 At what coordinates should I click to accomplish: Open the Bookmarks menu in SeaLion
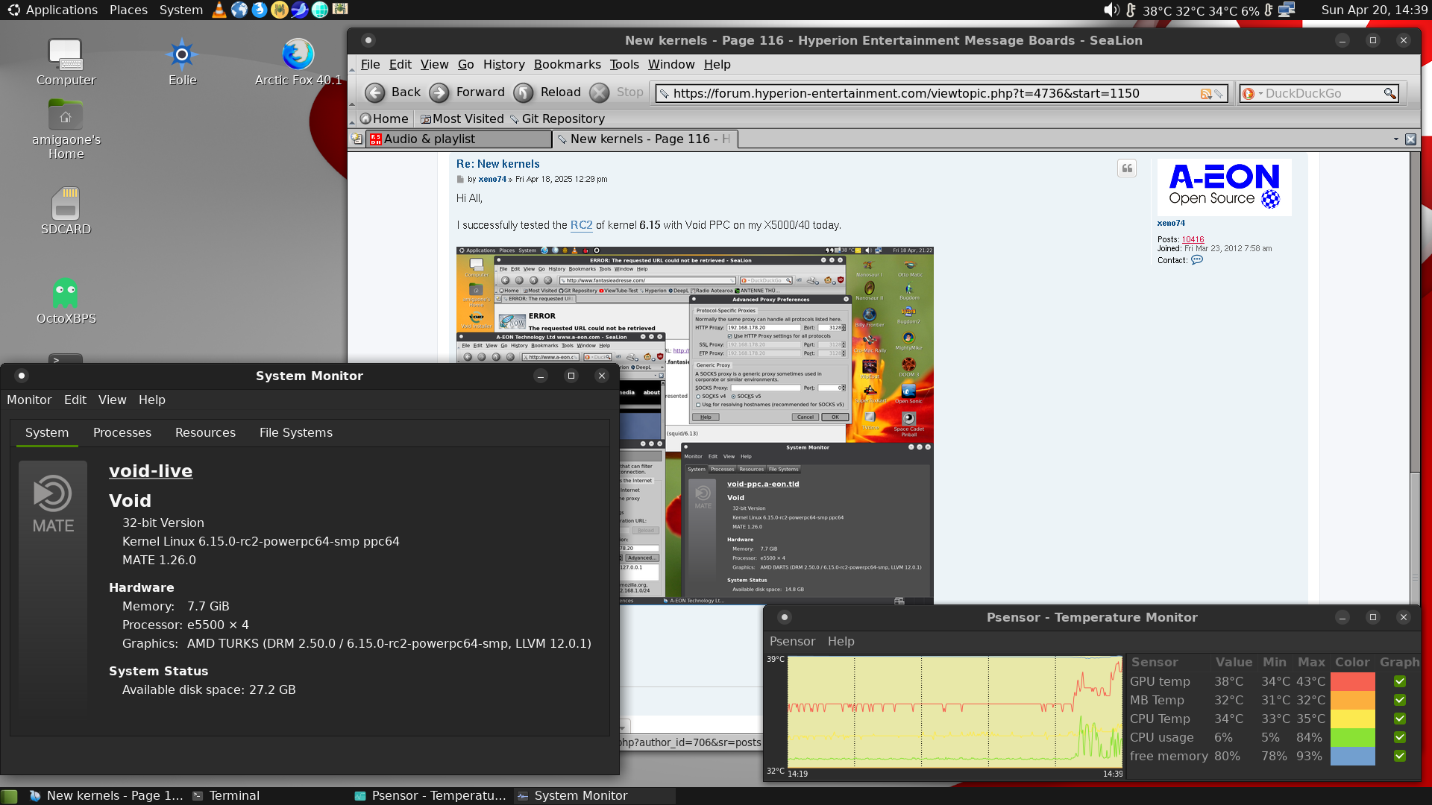pyautogui.click(x=567, y=65)
